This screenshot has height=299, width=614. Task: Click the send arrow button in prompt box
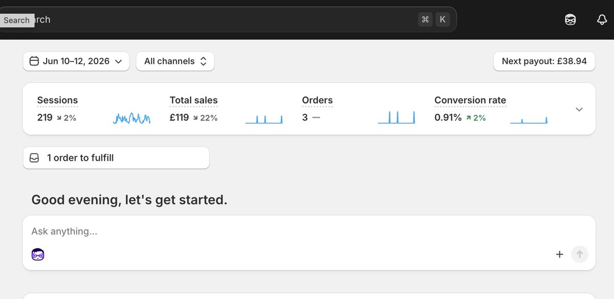[x=580, y=254]
